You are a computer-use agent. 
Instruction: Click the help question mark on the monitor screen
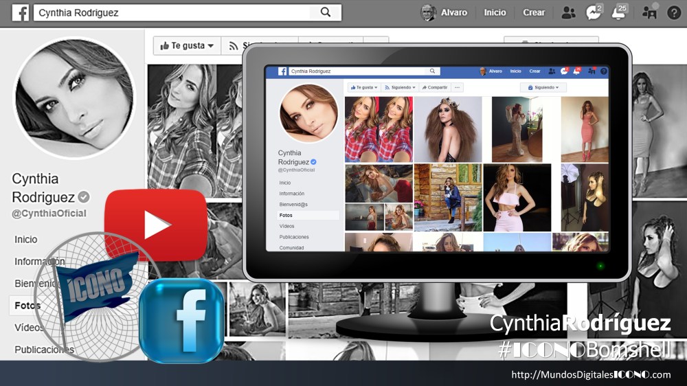point(604,71)
